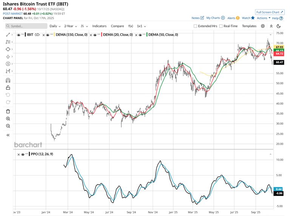Select the arrow marker tool
This screenshot has height=216, width=290.
[x=8, y=57]
